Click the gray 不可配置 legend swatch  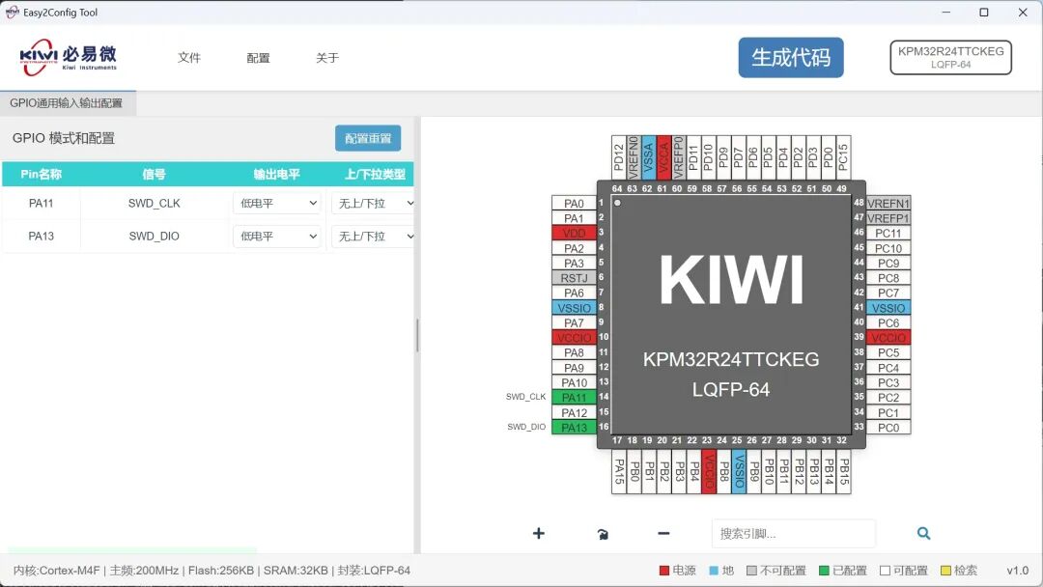[x=751, y=571]
